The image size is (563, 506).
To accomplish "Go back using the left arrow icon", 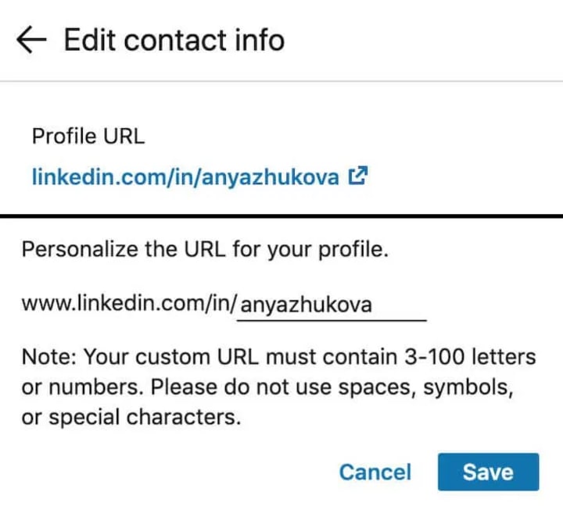I will (x=31, y=40).
